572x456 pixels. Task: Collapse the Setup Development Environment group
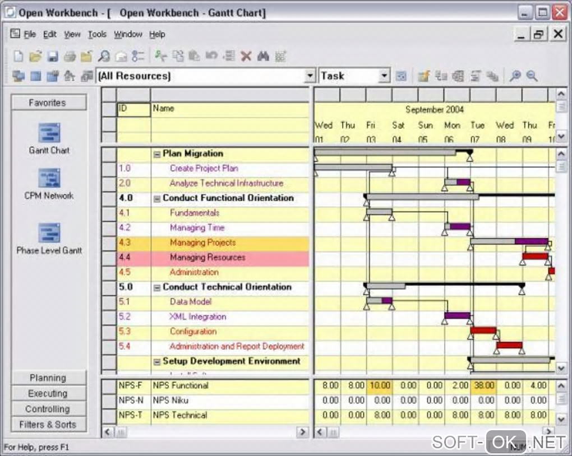click(x=157, y=362)
